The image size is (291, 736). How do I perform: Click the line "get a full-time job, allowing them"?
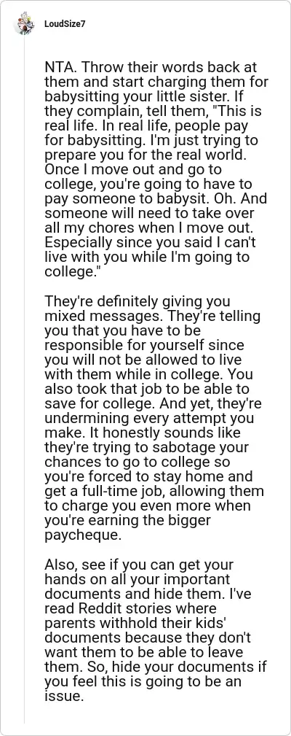point(154,492)
